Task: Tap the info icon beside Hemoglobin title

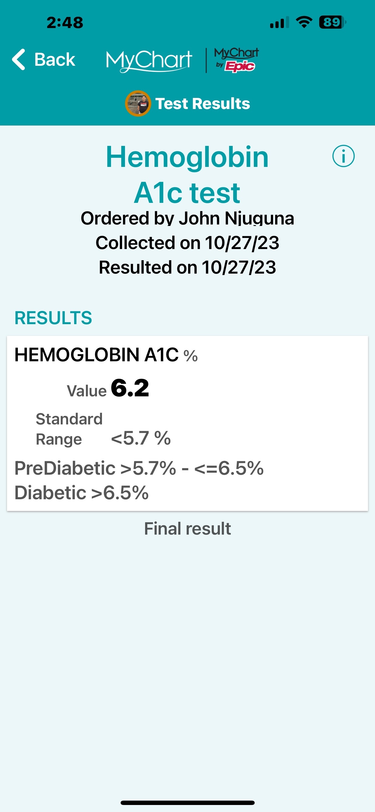Action: click(x=343, y=156)
